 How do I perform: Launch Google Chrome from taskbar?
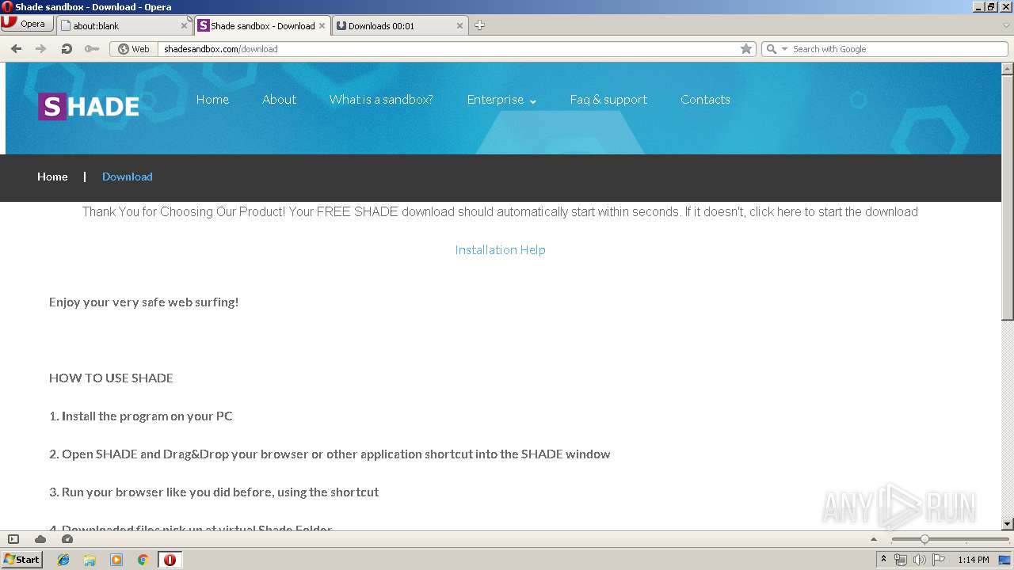143,560
